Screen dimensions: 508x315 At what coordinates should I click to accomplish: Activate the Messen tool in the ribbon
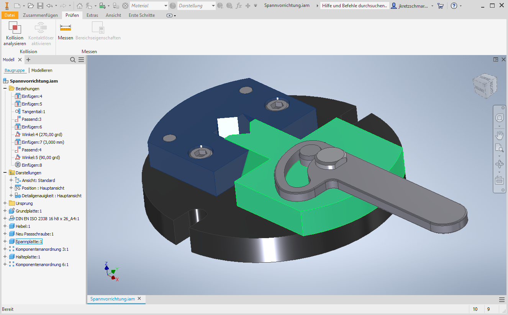(65, 32)
